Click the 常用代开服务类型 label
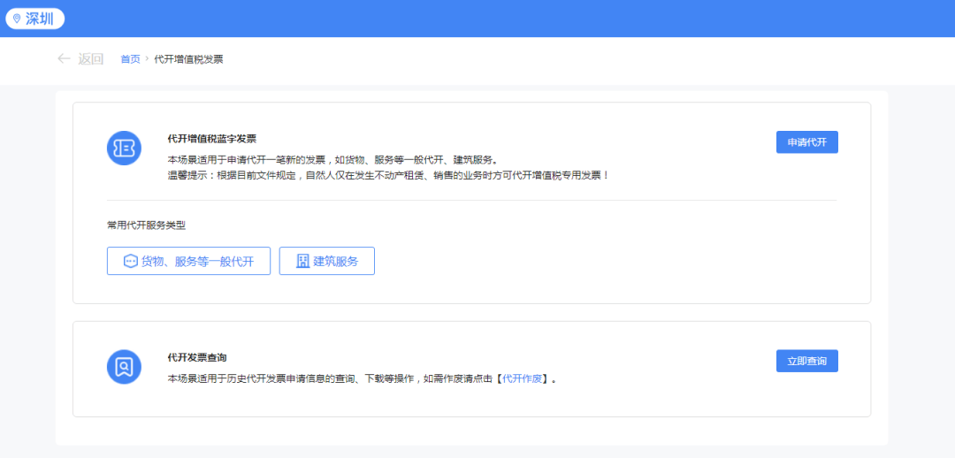This screenshot has height=458, width=955. pos(146,225)
